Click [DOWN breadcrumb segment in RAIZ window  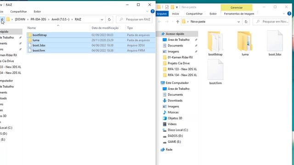tap(20, 19)
